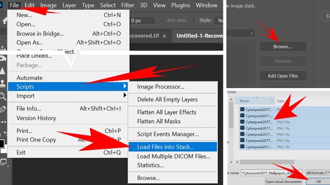Open the Style dropdown in options bar
Screen dimensions: 330x185
(219, 20)
